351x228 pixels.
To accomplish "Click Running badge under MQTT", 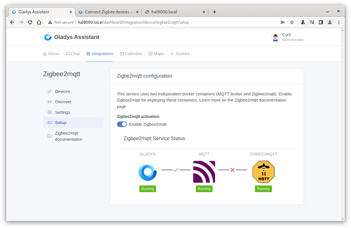I will tap(204, 189).
